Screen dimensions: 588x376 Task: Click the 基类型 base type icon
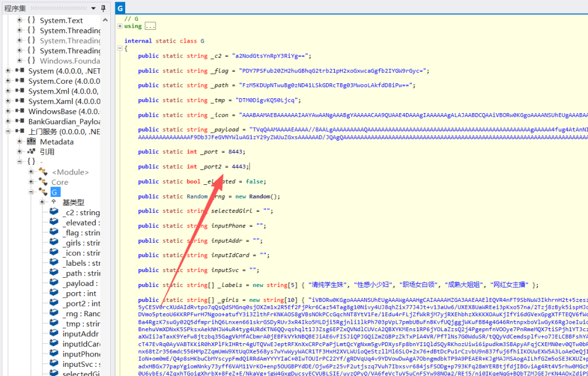pyautogui.click(x=54, y=202)
